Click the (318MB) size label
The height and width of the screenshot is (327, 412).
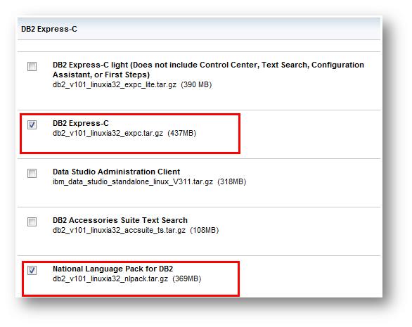coord(232,182)
